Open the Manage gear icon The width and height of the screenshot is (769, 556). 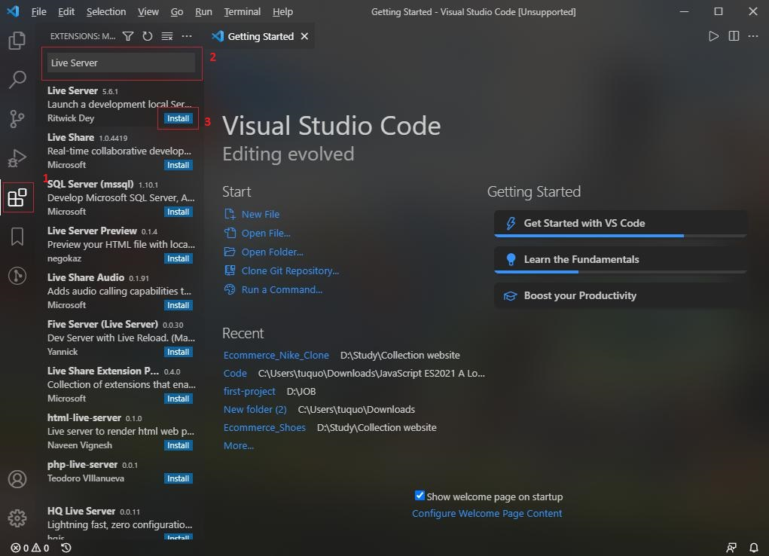(17, 518)
